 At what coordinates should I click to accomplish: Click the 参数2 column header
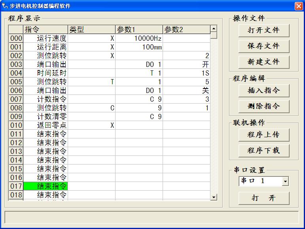186,30
